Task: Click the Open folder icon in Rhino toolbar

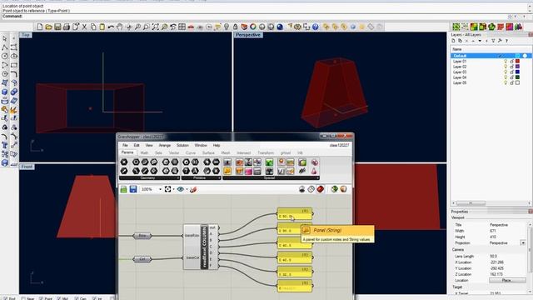Action: [x=48, y=27]
